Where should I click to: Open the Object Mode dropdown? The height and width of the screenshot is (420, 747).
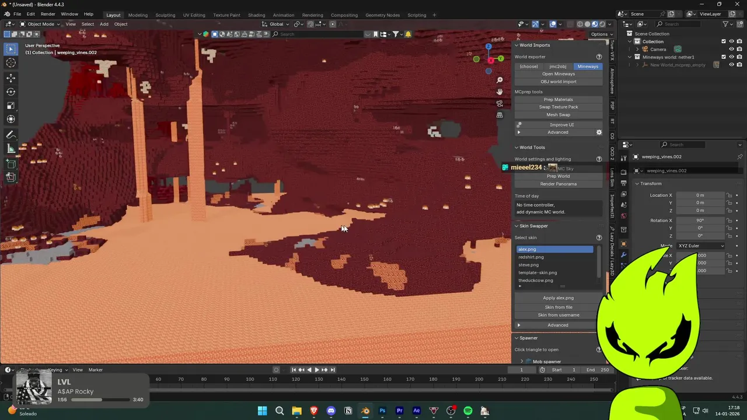40,24
